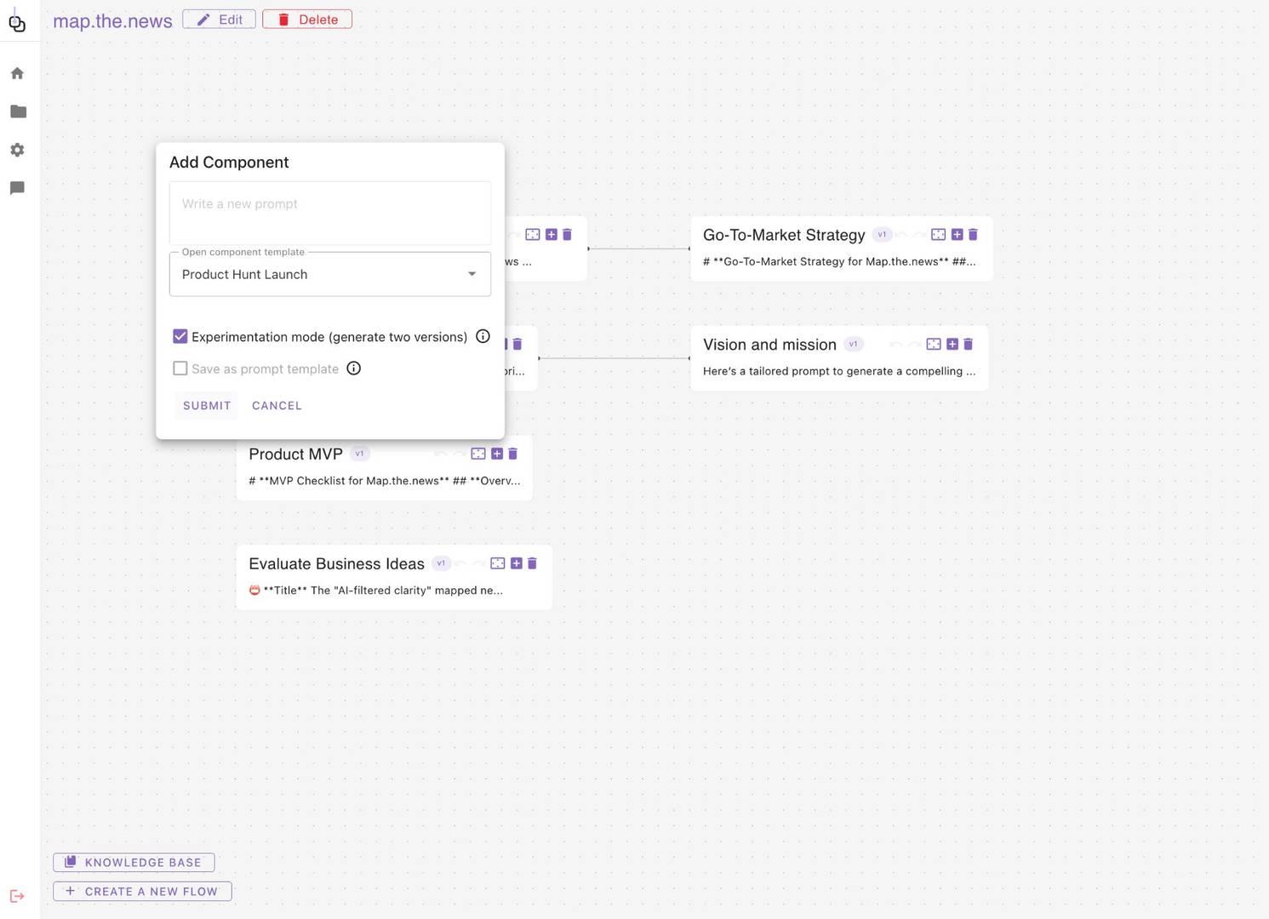The height and width of the screenshot is (919, 1269).
Task: Delete the Evaluate Business Ideas component
Action: [x=532, y=563]
